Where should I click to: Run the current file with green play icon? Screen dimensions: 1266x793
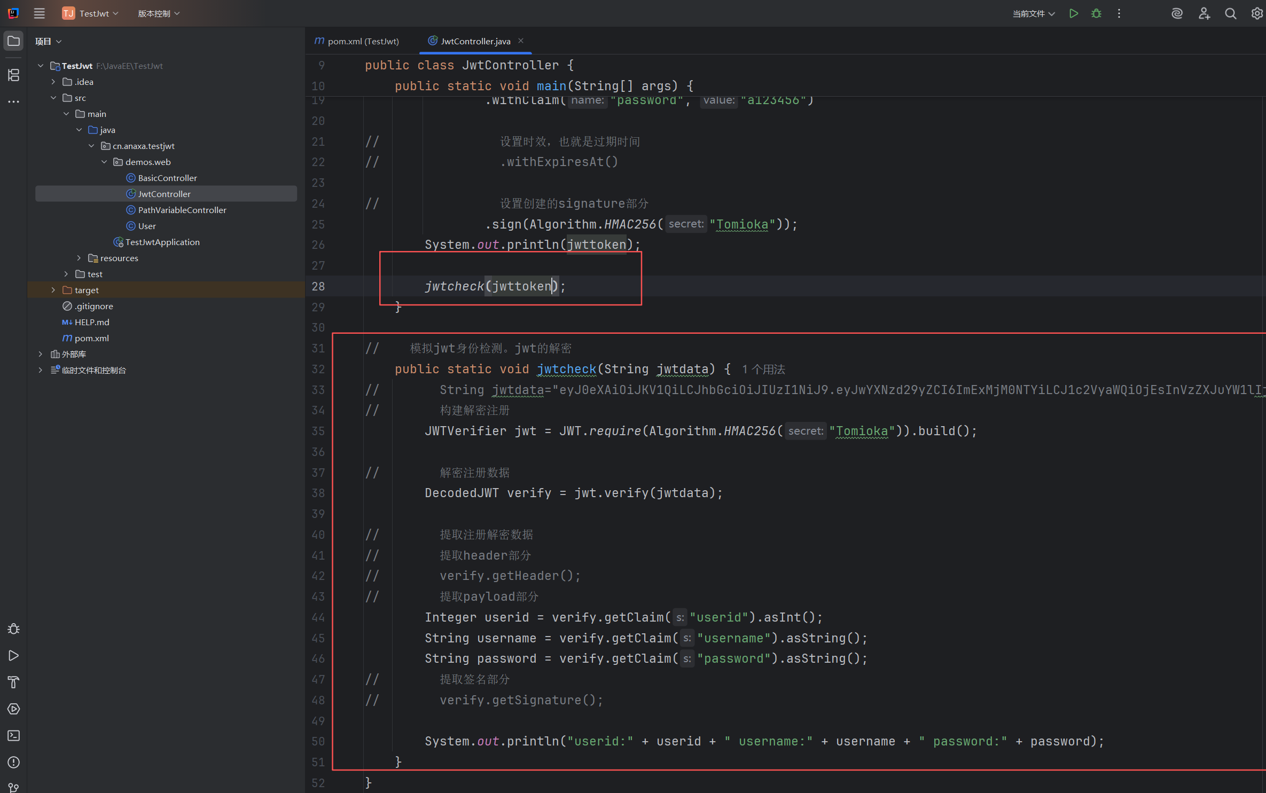click(x=1074, y=13)
